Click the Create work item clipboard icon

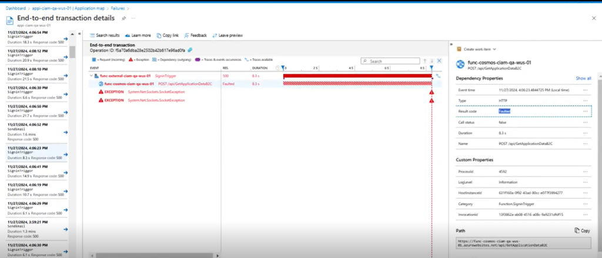(459, 49)
